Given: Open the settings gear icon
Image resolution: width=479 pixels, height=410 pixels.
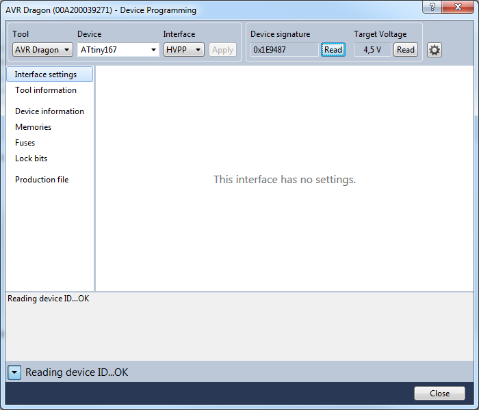Looking at the screenshot, I should pos(434,50).
